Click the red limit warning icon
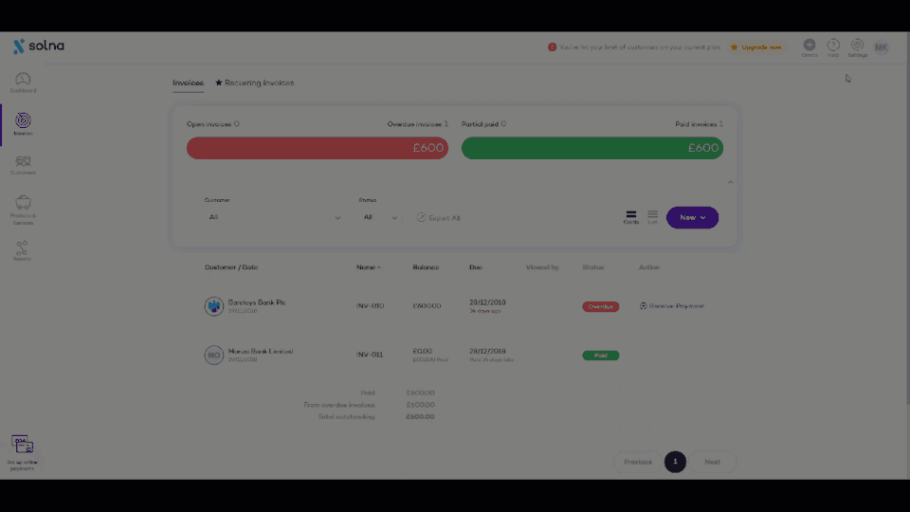Image resolution: width=910 pixels, height=512 pixels. point(552,47)
